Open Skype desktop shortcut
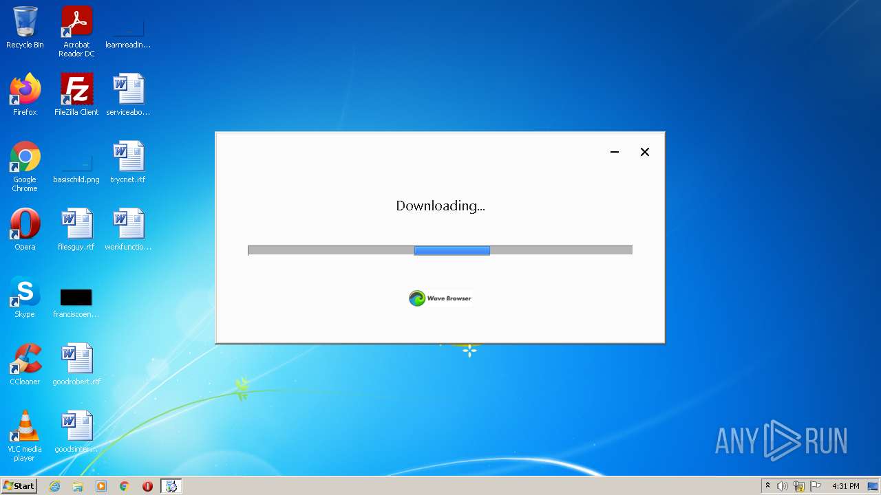This screenshot has height=495, width=881. 25,297
